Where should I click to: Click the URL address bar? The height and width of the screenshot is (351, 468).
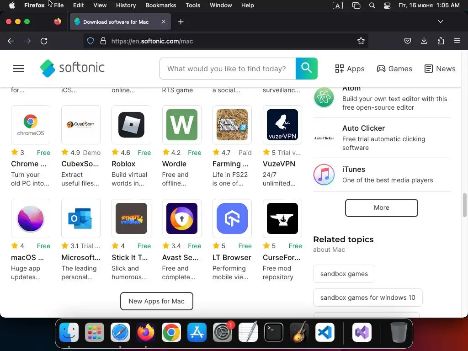click(225, 41)
